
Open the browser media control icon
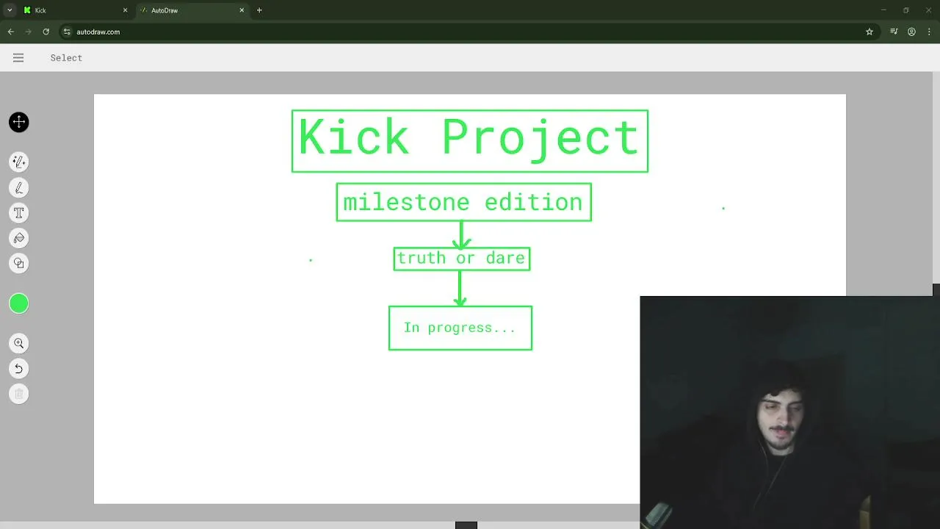894,32
